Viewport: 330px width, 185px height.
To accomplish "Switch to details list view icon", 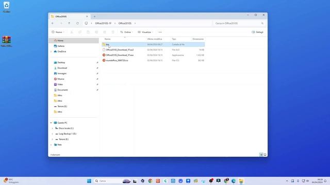I will 261,155.
